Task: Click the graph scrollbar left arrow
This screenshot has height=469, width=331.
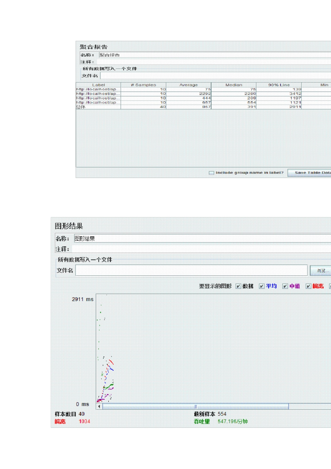Action: pos(99,407)
